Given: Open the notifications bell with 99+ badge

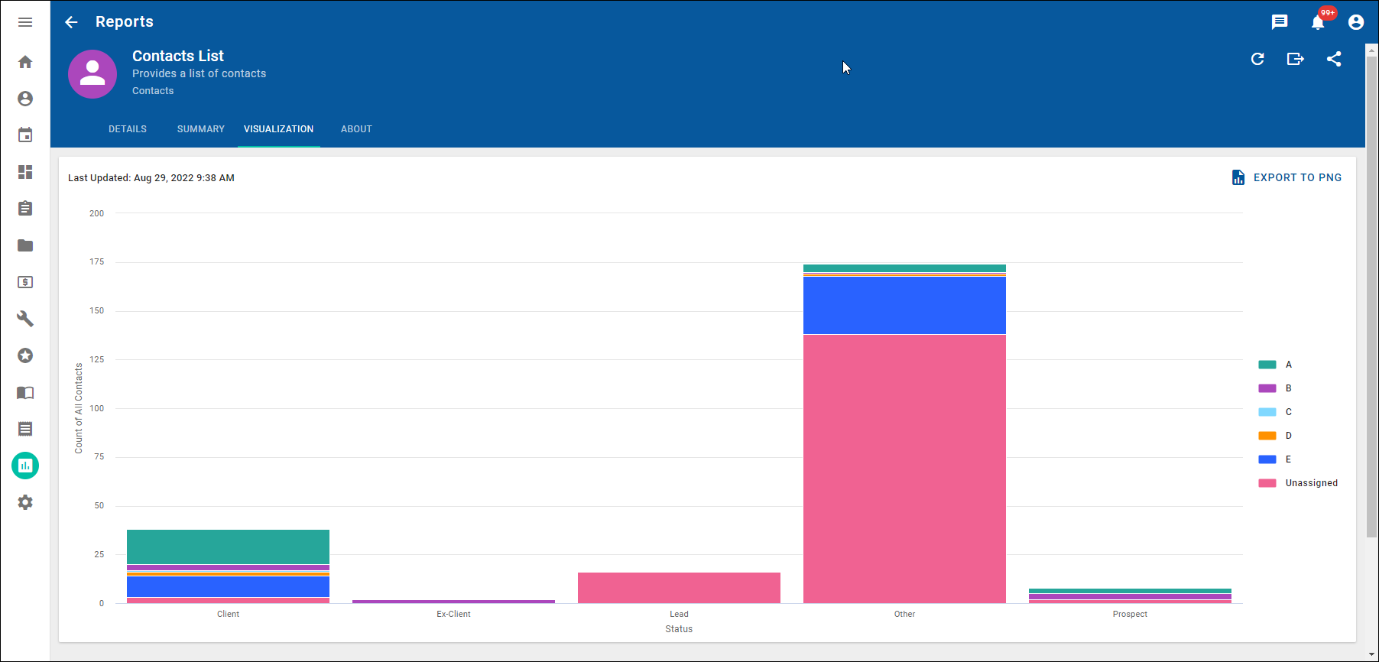Looking at the screenshot, I should pyautogui.click(x=1318, y=22).
